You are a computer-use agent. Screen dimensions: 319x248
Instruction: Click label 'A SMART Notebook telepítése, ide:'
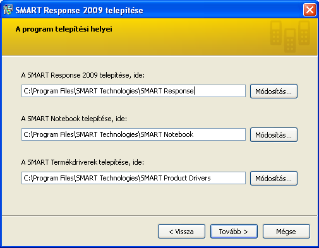click(x=74, y=119)
